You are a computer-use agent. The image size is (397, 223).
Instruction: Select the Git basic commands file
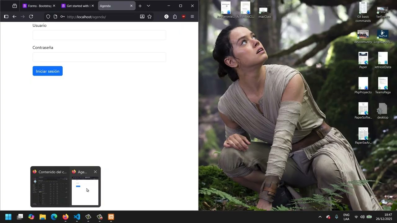(363, 12)
